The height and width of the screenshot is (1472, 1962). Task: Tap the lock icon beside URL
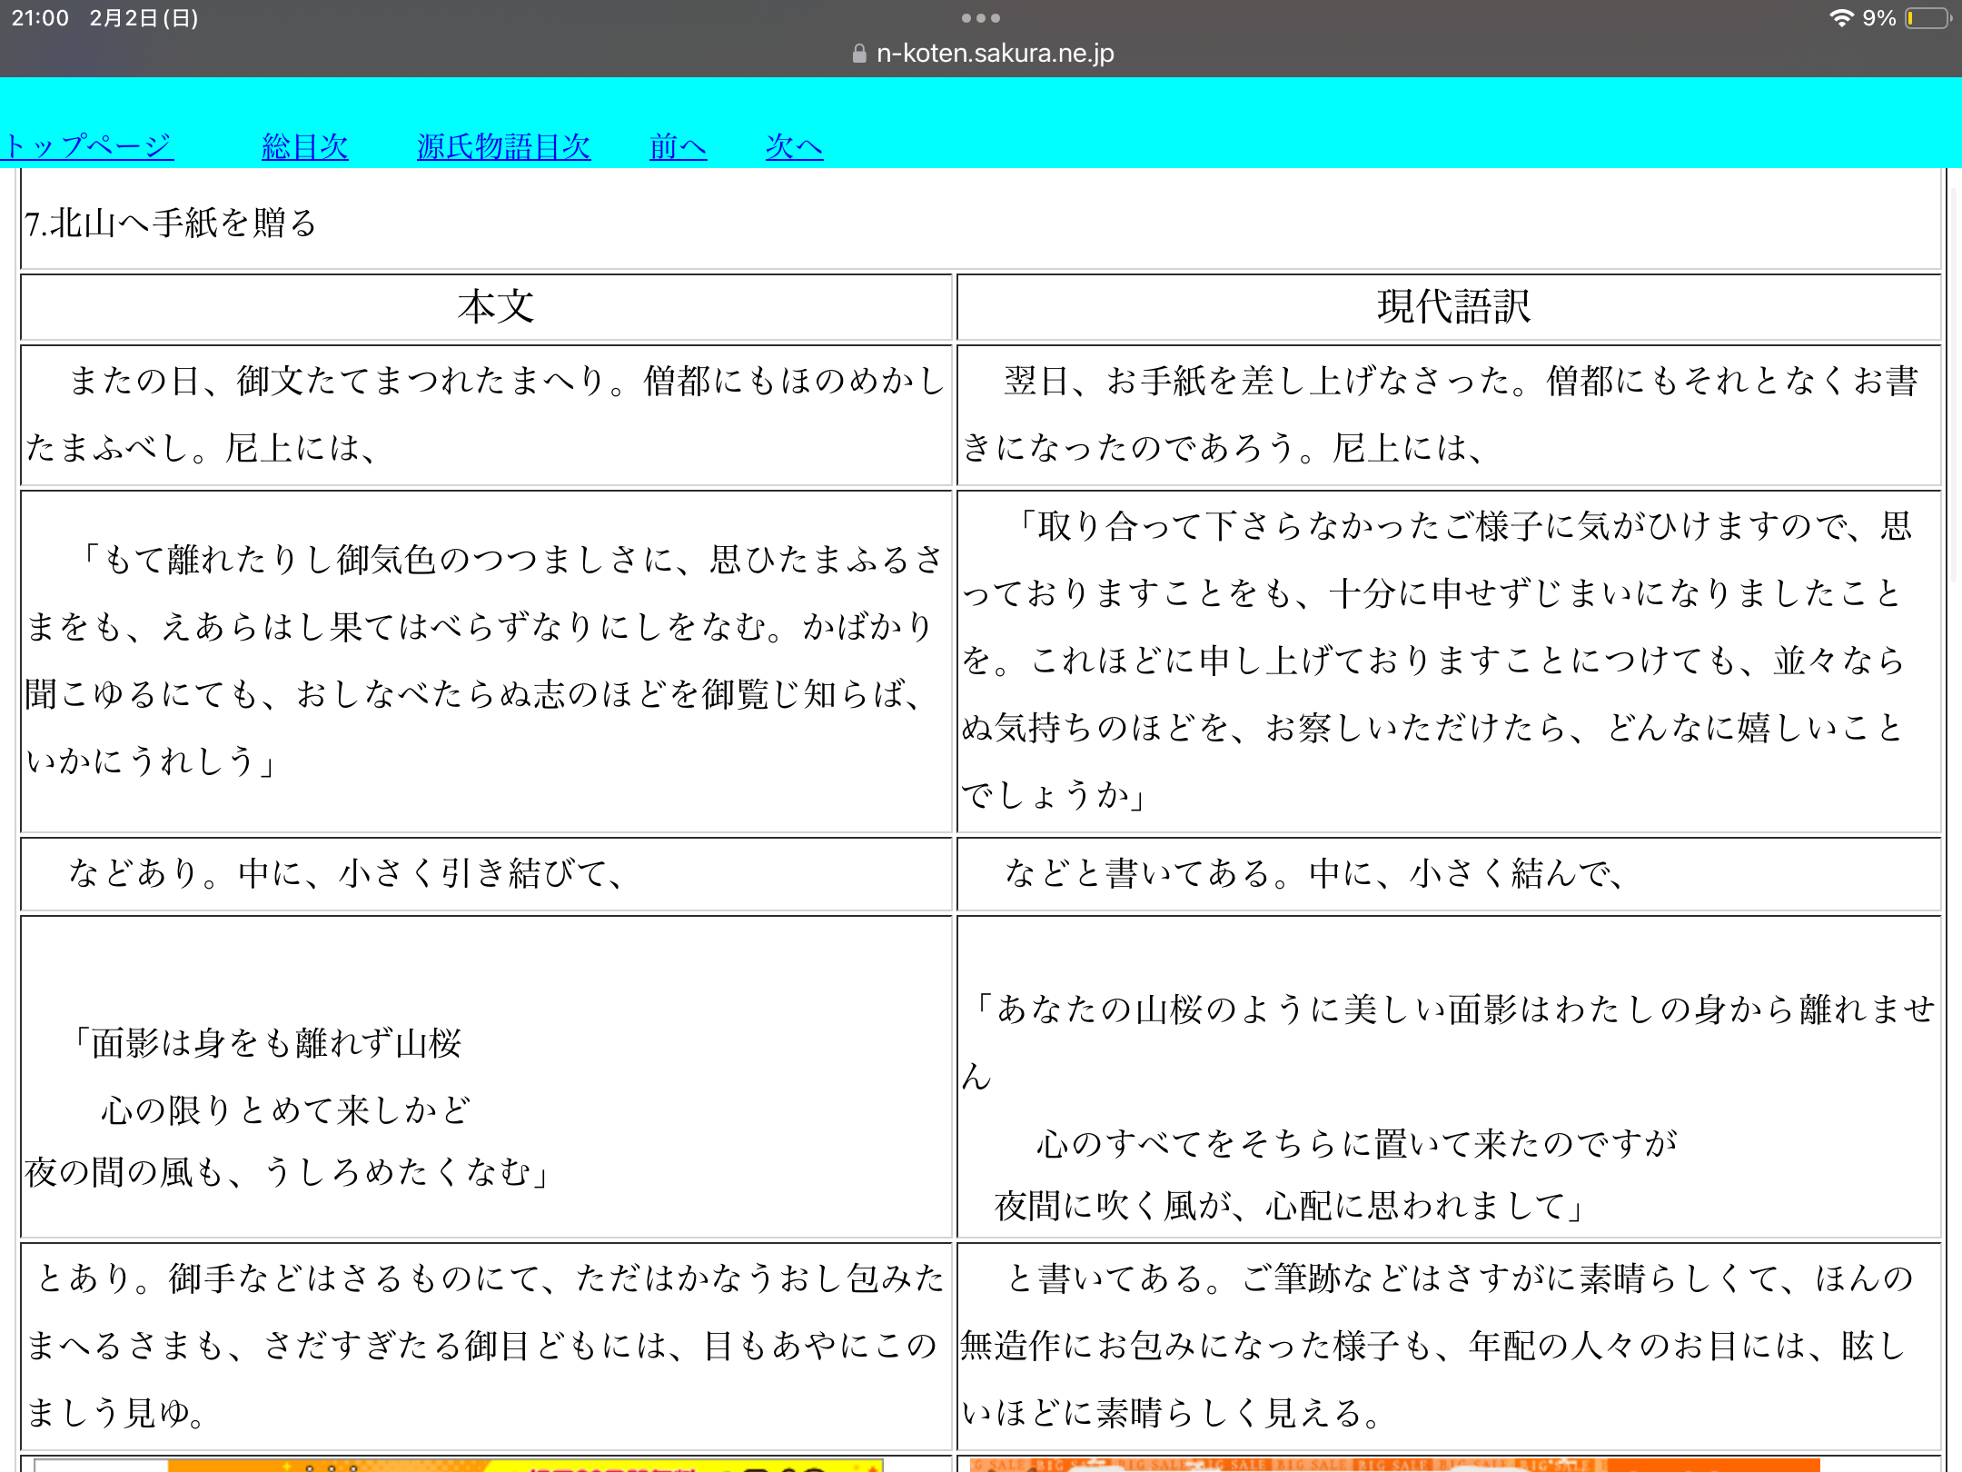pyautogui.click(x=858, y=54)
